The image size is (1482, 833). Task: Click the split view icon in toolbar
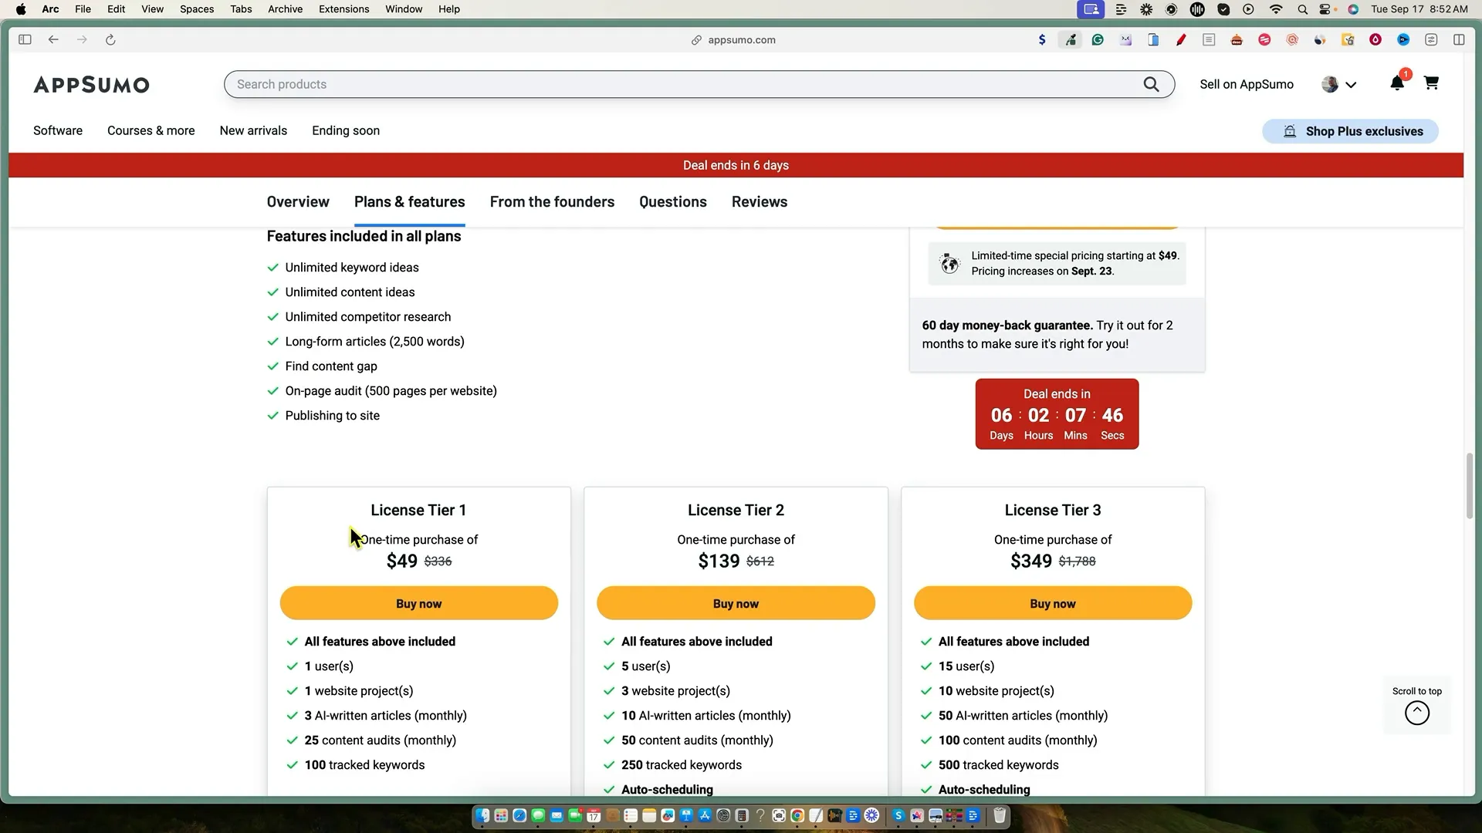click(1458, 40)
